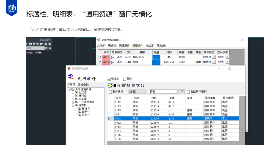Switch to the 资源树 tab
Image resolution: width=264 pixels, height=148 pixels.
click(71, 84)
